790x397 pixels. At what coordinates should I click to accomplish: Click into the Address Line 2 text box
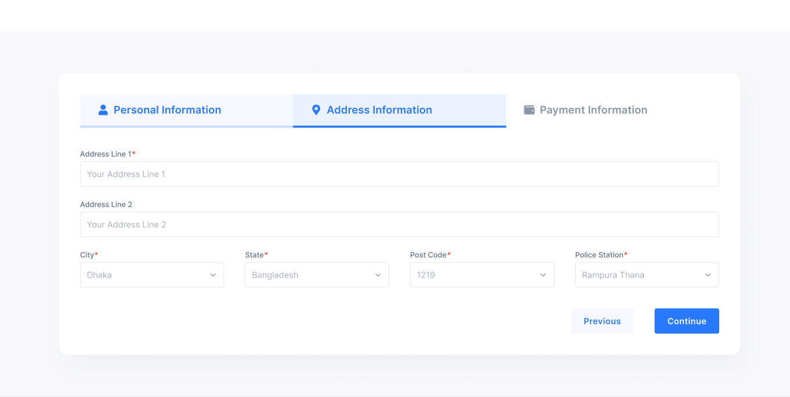point(399,224)
